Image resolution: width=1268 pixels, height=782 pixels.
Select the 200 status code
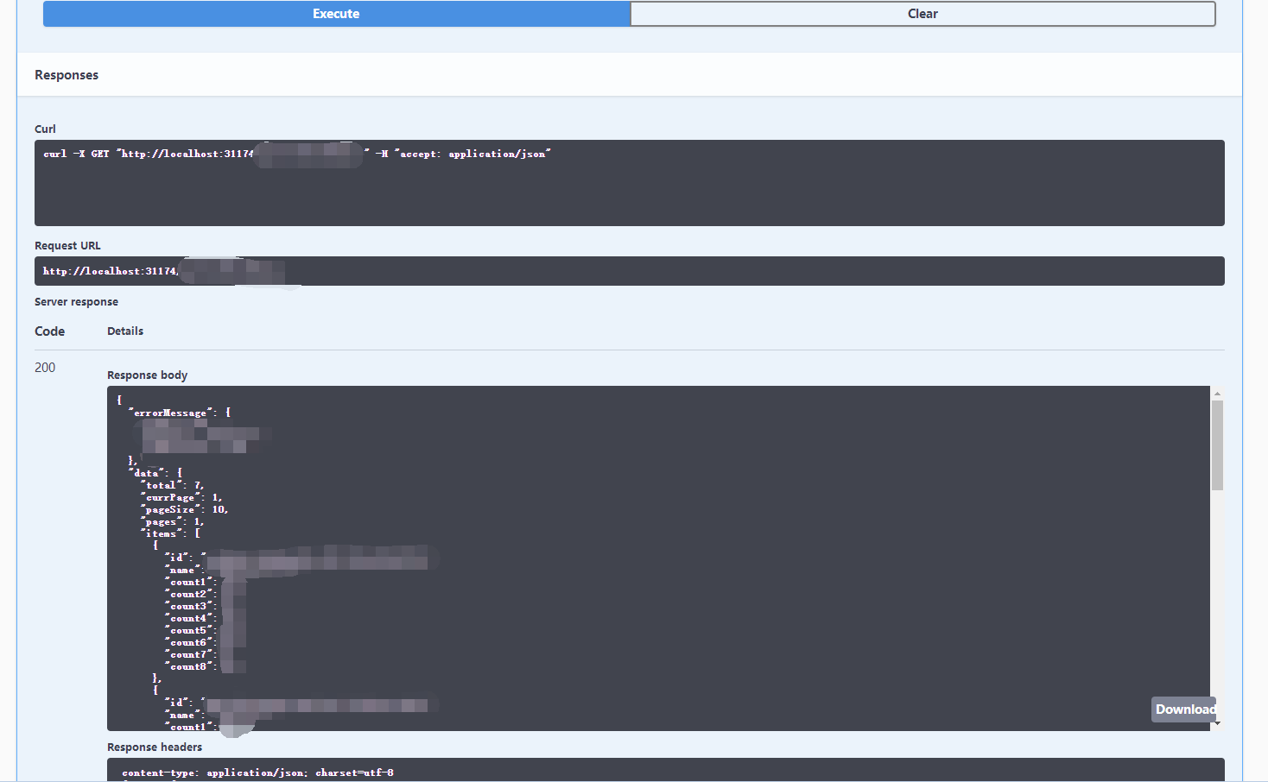point(45,368)
